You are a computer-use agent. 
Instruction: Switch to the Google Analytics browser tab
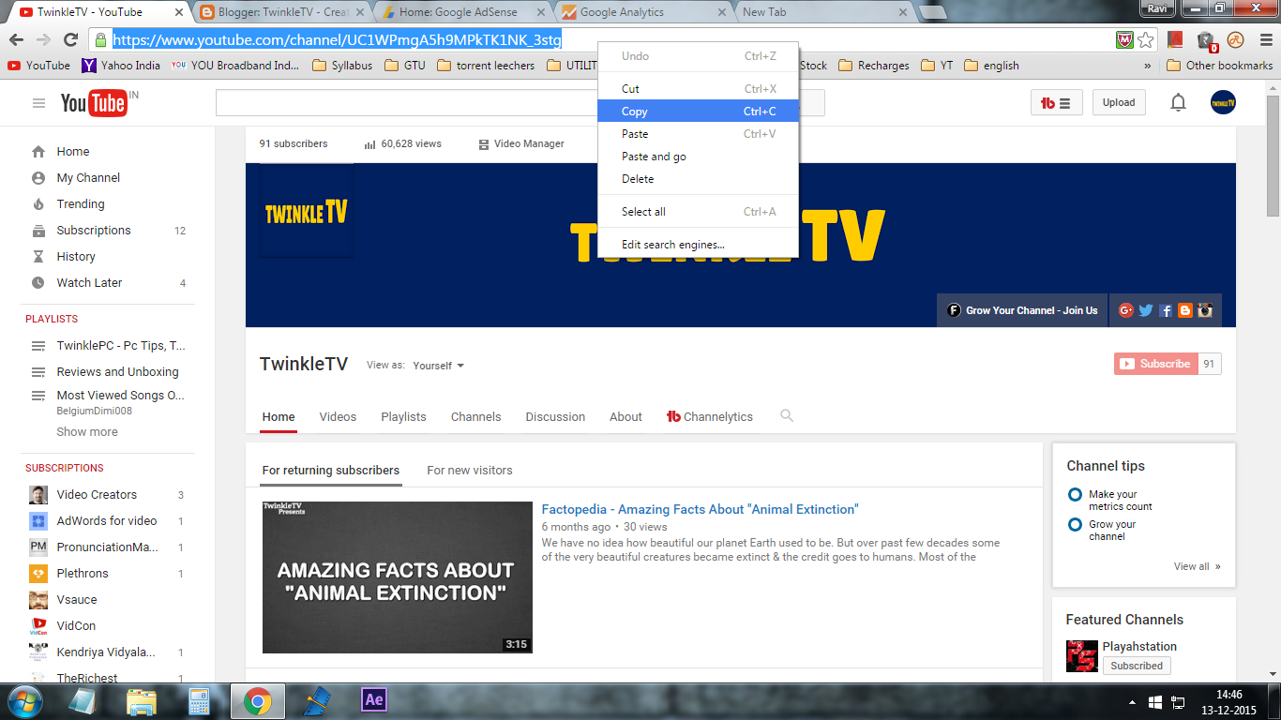641,12
